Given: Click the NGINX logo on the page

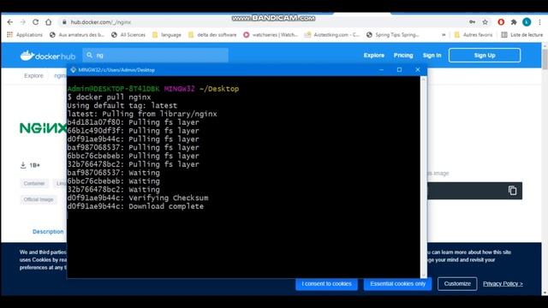Looking at the screenshot, I should point(43,128).
